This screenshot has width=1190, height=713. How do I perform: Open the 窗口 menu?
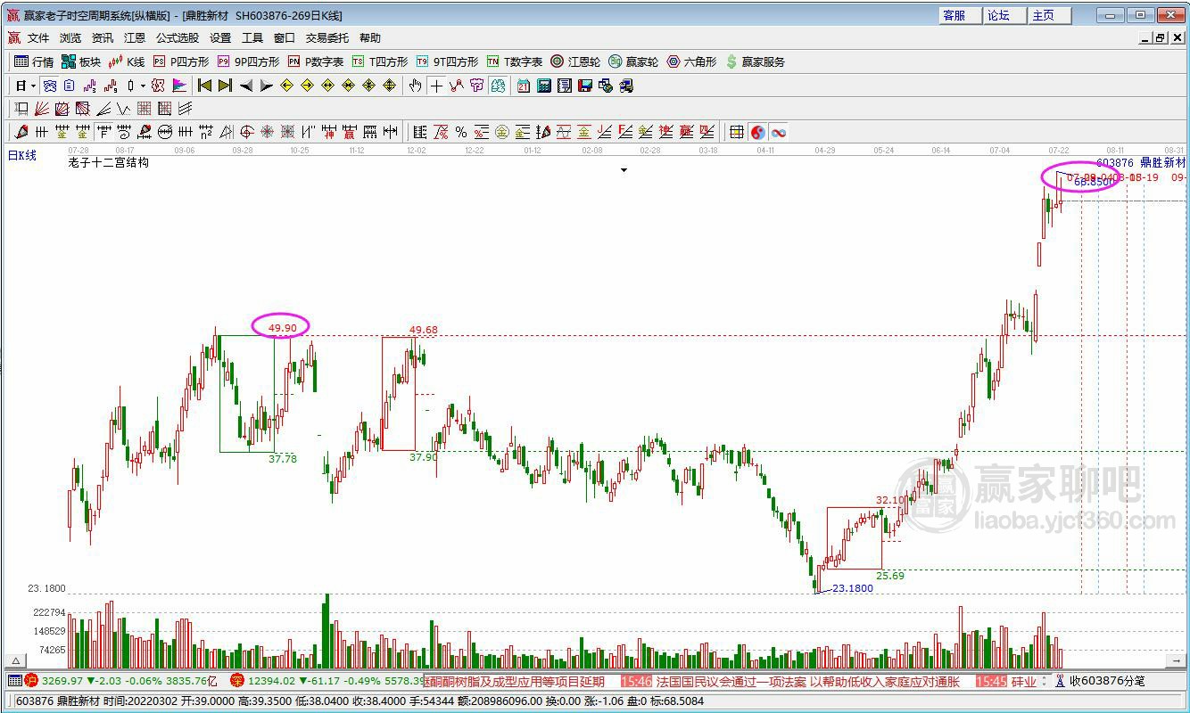[285, 38]
